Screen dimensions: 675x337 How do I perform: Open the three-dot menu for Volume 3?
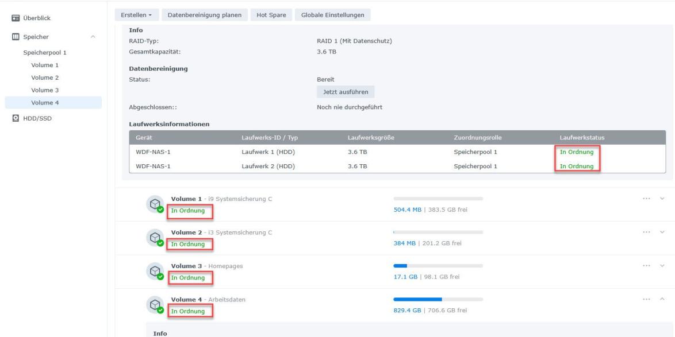tap(647, 266)
